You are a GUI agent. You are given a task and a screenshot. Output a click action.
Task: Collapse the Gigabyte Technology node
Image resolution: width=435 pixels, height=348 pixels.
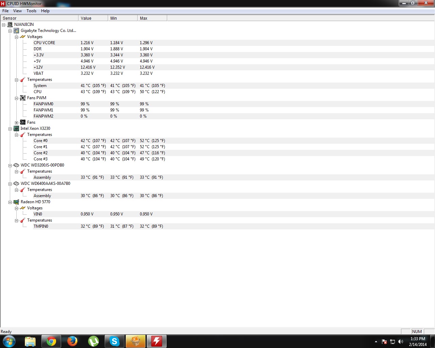tap(10, 31)
